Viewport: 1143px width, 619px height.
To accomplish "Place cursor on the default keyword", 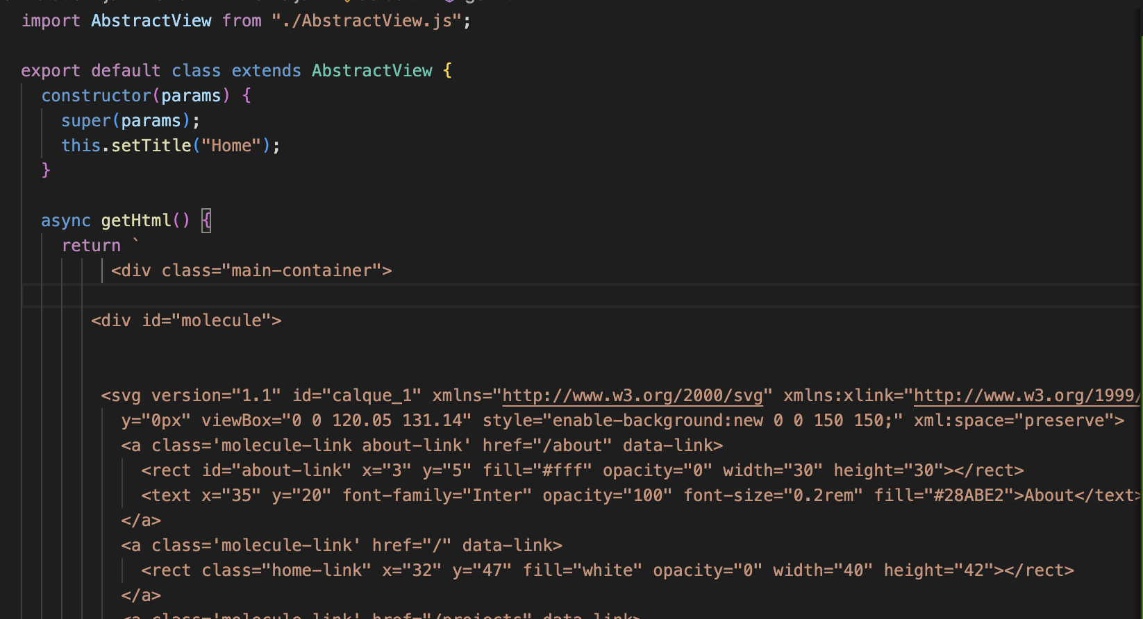I will [x=126, y=71].
